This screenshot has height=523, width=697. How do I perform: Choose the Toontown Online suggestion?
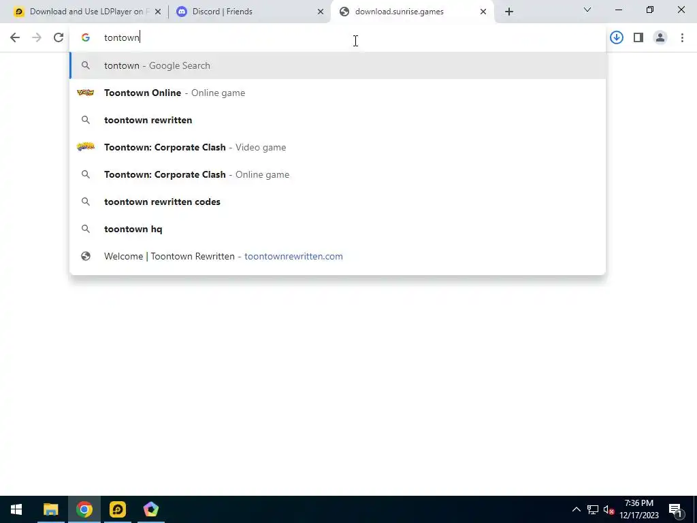click(x=338, y=93)
